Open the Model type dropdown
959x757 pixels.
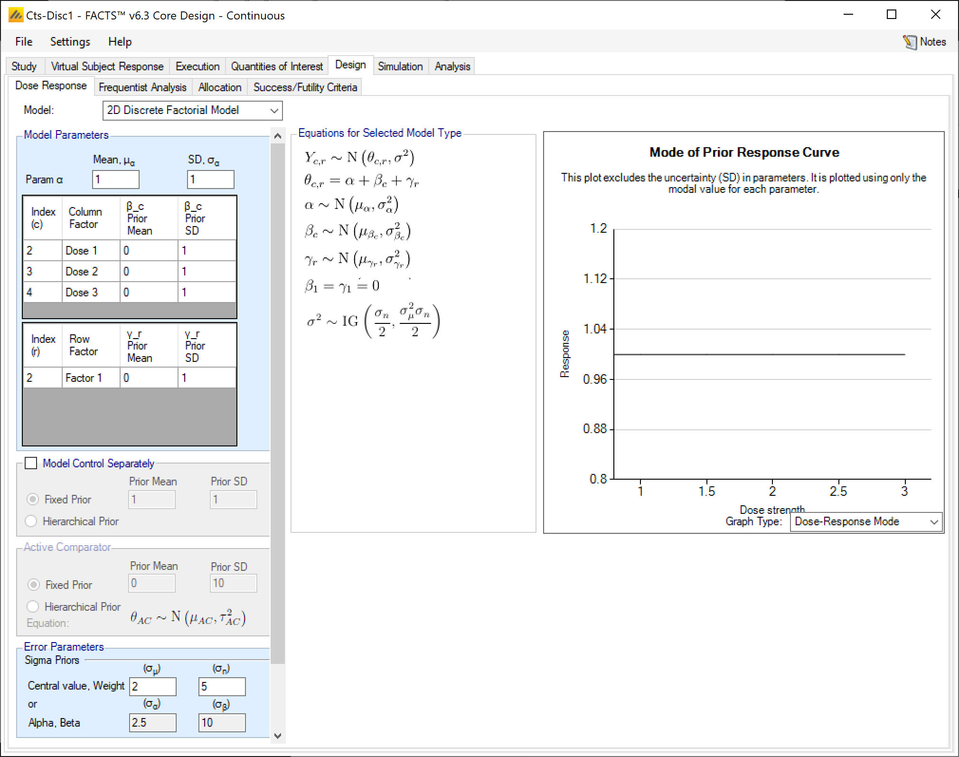coord(192,110)
